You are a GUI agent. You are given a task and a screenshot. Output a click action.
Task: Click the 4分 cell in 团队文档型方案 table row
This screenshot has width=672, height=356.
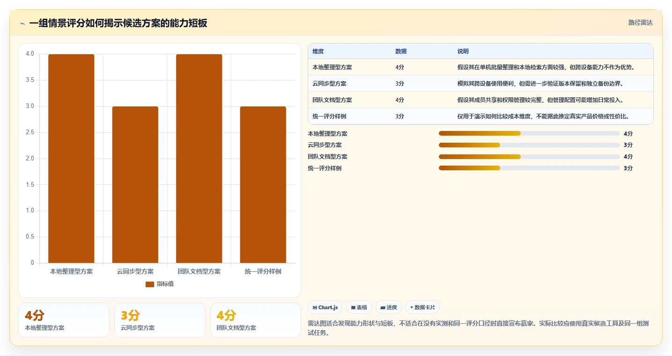click(399, 100)
